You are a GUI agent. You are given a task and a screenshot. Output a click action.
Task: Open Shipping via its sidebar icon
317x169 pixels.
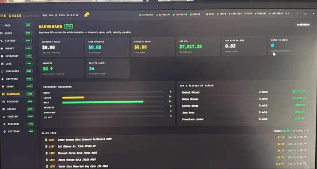pos(3,79)
